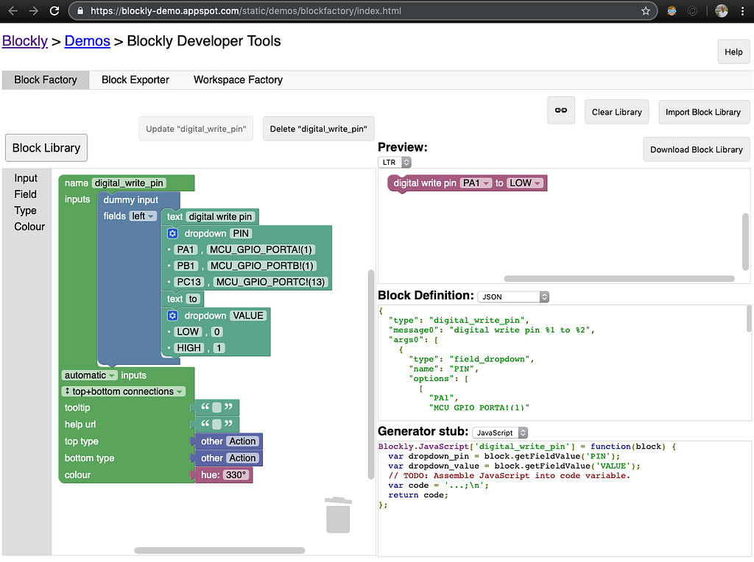The width and height of the screenshot is (754, 562).
Task: Open the VALUE dropdown mutator gear icon
Action: (x=172, y=316)
